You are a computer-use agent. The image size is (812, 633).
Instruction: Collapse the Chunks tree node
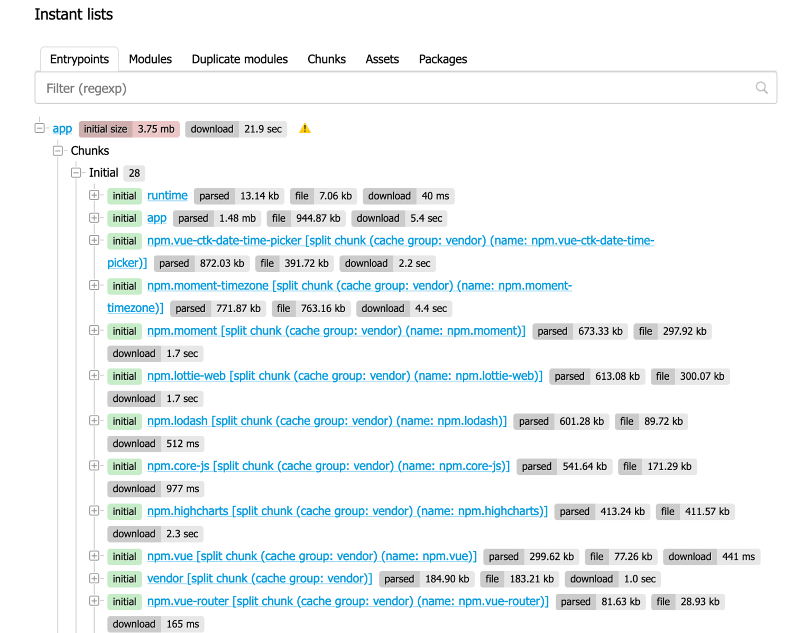[58, 150]
